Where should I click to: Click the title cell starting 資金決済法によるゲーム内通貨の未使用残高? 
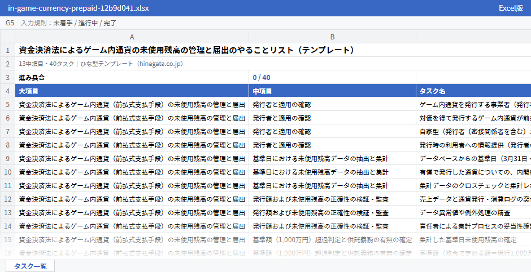pos(273,50)
